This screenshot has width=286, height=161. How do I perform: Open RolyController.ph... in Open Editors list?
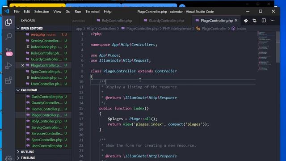pyautogui.click(x=44, y=53)
